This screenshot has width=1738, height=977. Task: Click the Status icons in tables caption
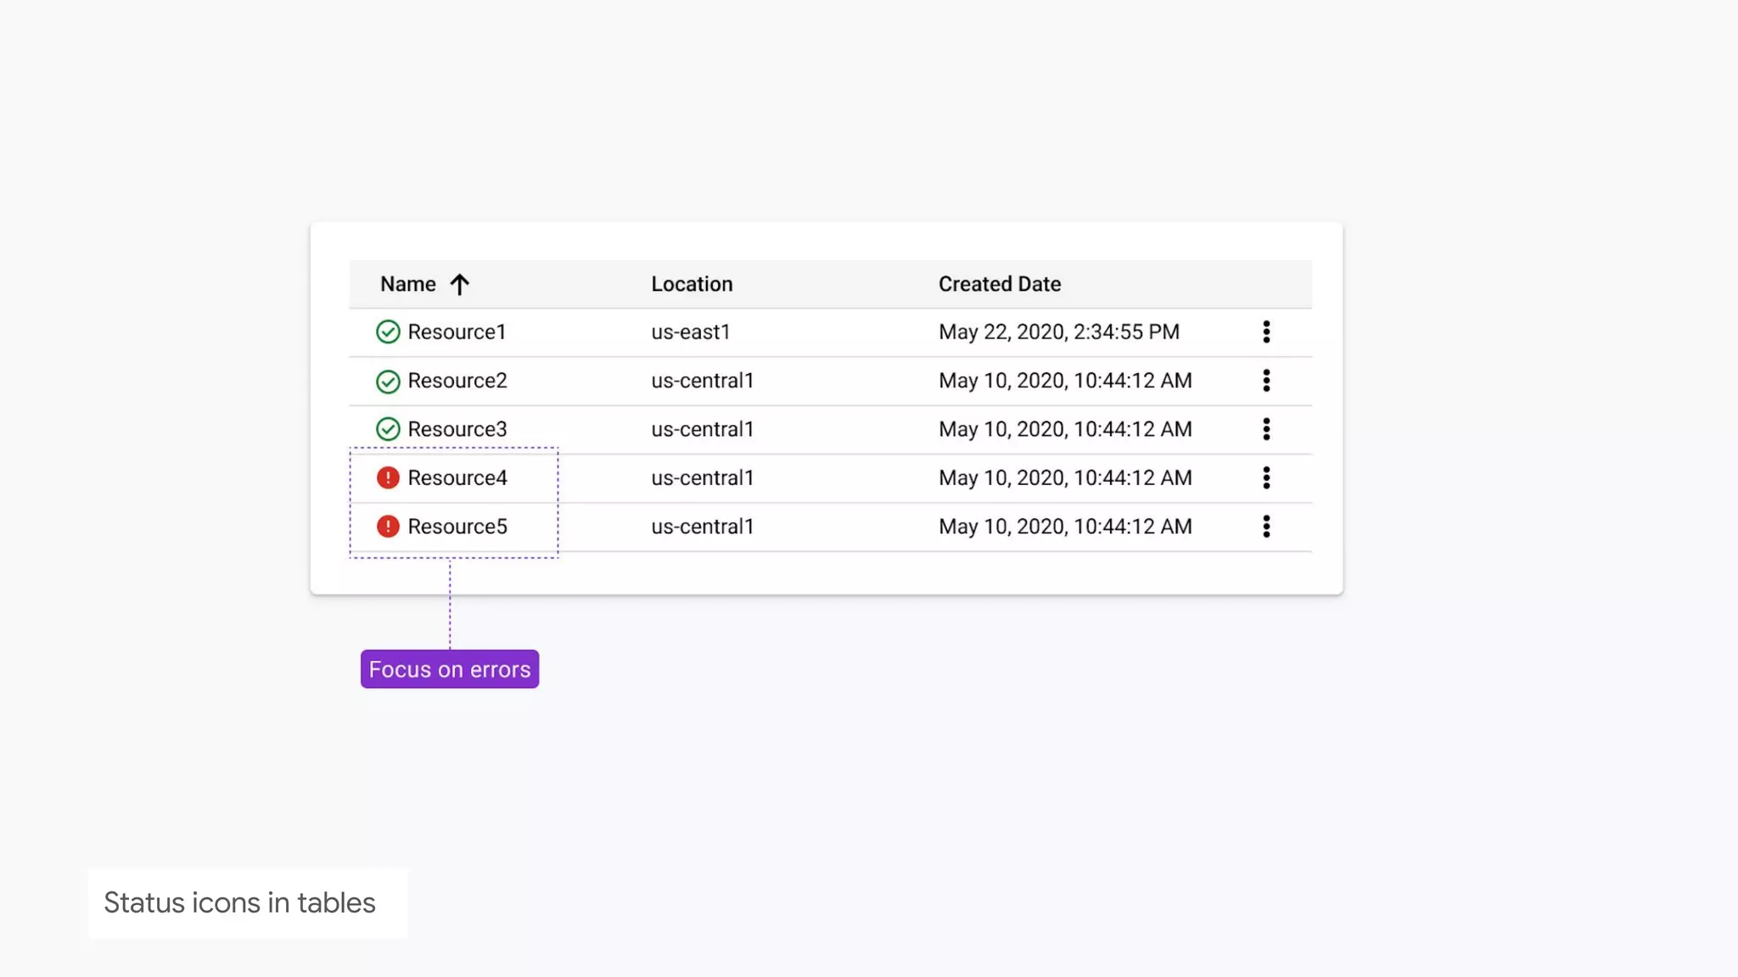pos(239,902)
